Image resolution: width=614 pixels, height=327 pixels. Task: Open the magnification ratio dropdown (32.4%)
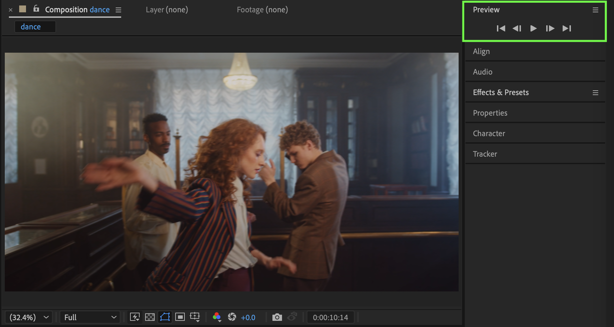tap(29, 317)
